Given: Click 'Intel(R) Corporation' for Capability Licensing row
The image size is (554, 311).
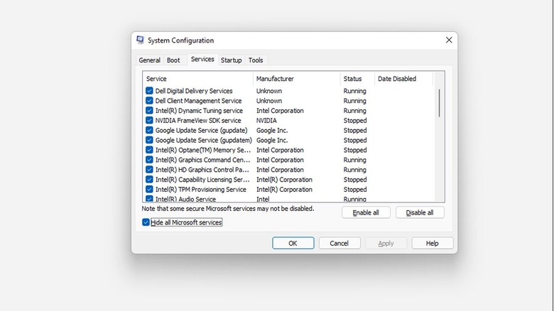Looking at the screenshot, I should (x=284, y=180).
